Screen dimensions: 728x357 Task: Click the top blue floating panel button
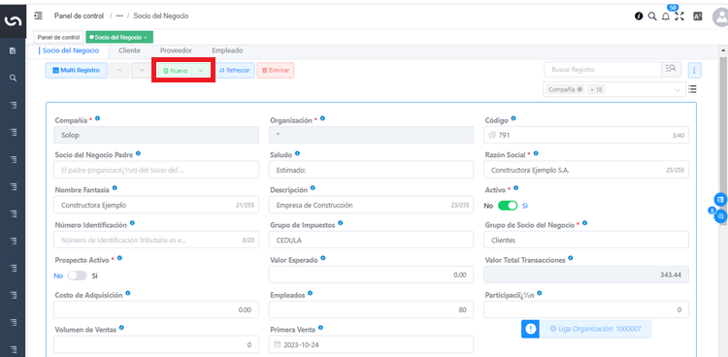click(720, 199)
